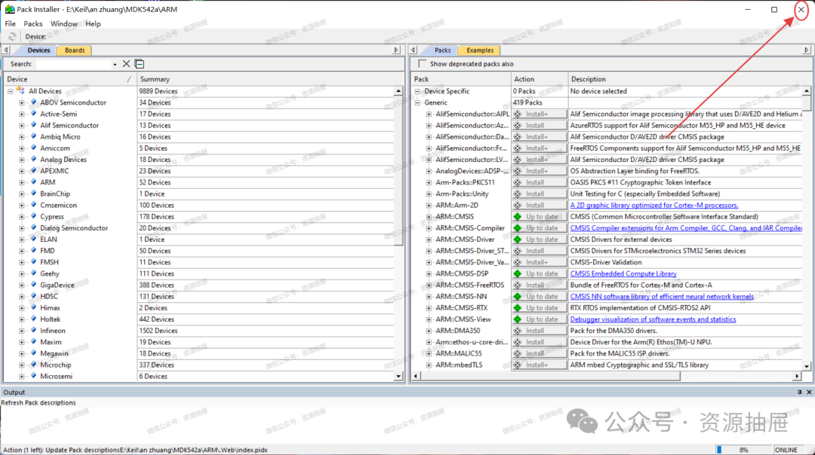Click the All Devices root icon
This screenshot has width=815, height=455.
[x=21, y=91]
